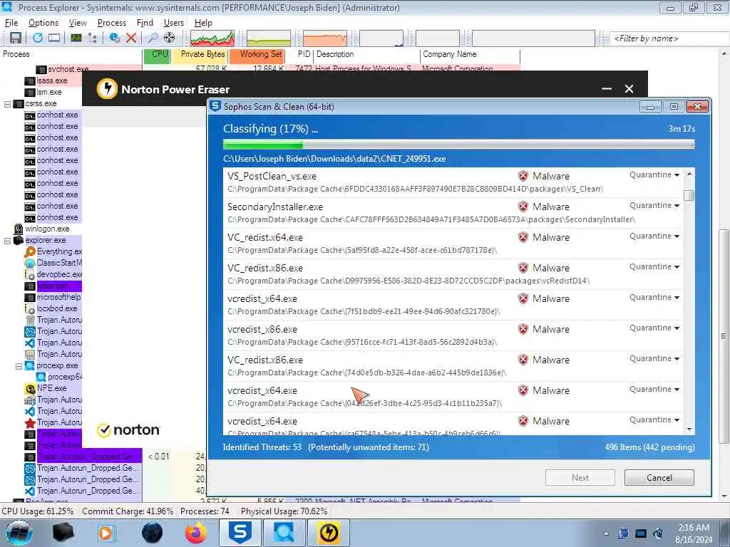Select the lsass.exe process row
Viewport: 730px width, 547px height.
point(52,81)
